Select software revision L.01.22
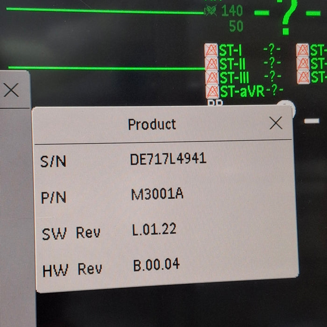327x327 pixels. pyautogui.click(x=154, y=229)
